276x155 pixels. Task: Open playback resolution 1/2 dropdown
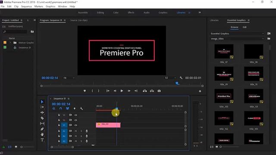coord(170,77)
